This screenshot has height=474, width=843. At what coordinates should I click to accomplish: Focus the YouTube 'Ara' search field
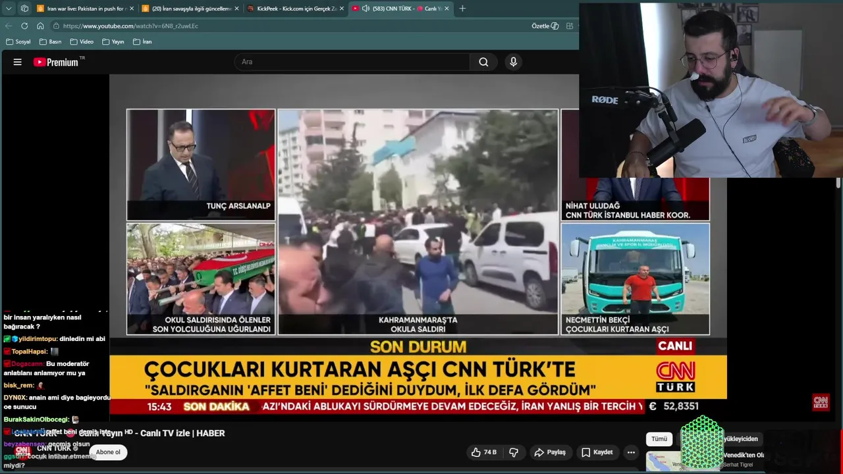click(352, 62)
